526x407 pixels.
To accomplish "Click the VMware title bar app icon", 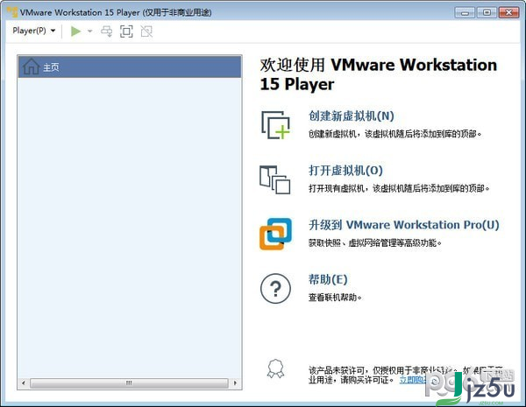I will (12, 12).
